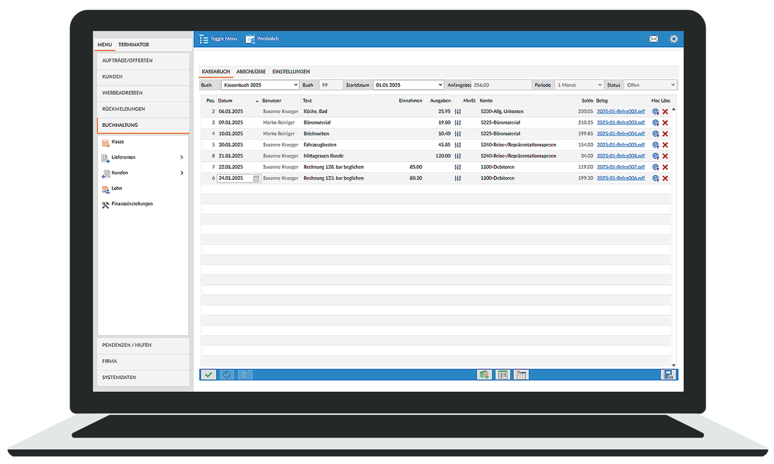Open the 2025-01-Beleg002.pdf link
Image resolution: width=774 pixels, height=464 pixels.
pos(620,111)
